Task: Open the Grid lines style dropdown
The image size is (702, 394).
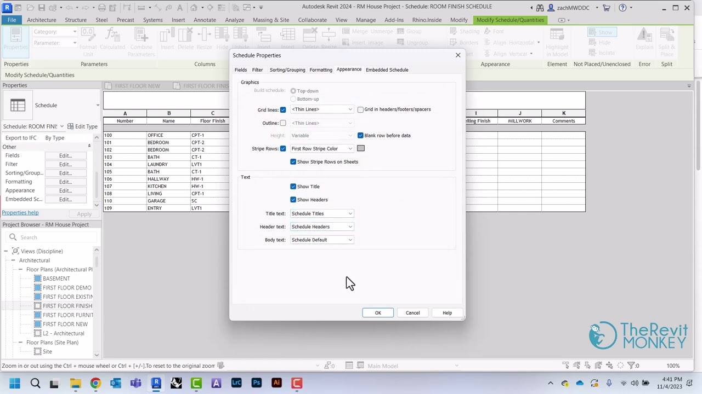Action: coord(322,109)
